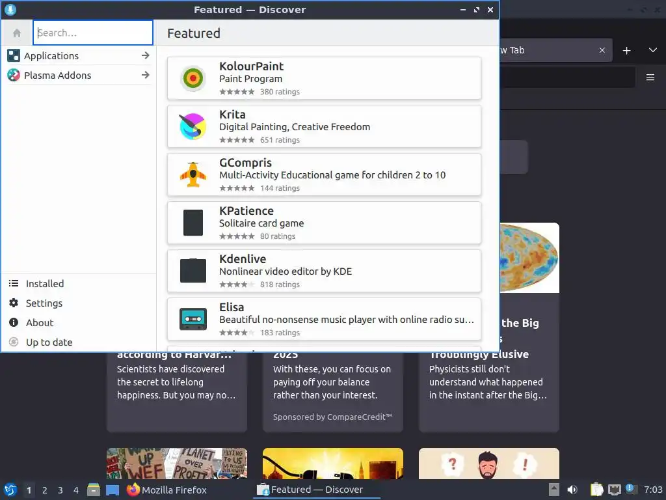666x500 pixels.
Task: Expand Applications with its arrow
Action: pyautogui.click(x=145, y=56)
